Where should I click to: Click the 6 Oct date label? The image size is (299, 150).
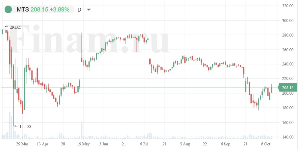(x=265, y=144)
